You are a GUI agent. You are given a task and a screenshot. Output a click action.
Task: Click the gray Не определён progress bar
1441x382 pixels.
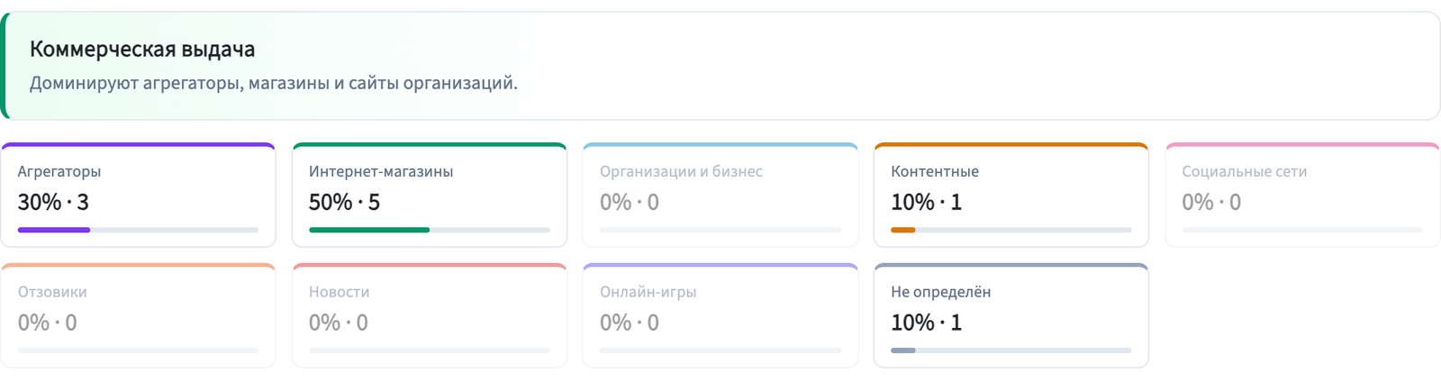pos(1011,350)
